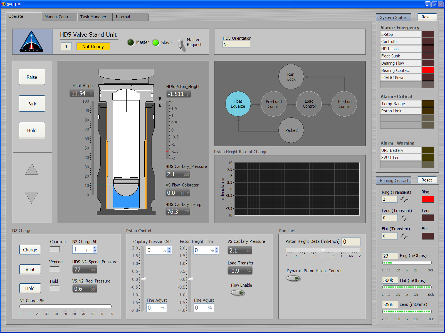The height and width of the screenshot is (333, 445).
Task: Select the Float Equalize state node
Action: pyautogui.click(x=238, y=104)
